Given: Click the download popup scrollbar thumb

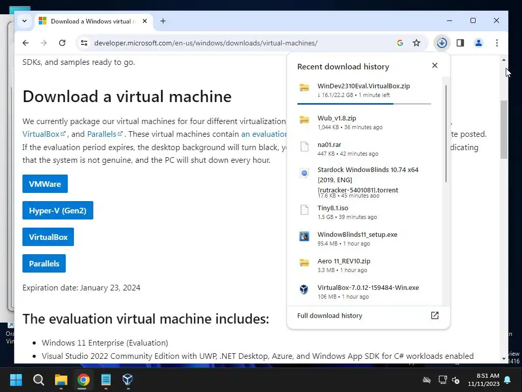Looking at the screenshot, I should click(x=446, y=134).
